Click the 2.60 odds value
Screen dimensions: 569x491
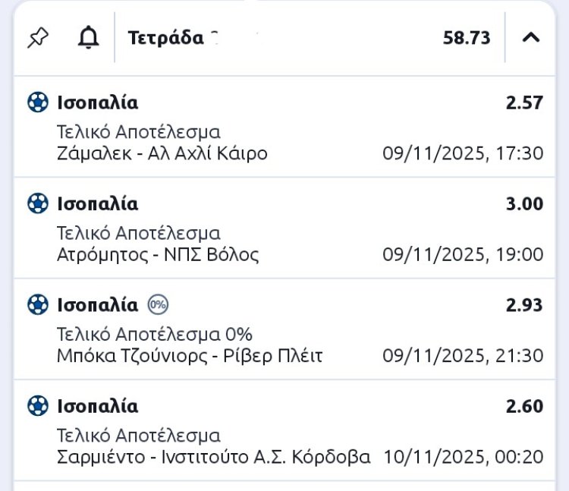[524, 406]
